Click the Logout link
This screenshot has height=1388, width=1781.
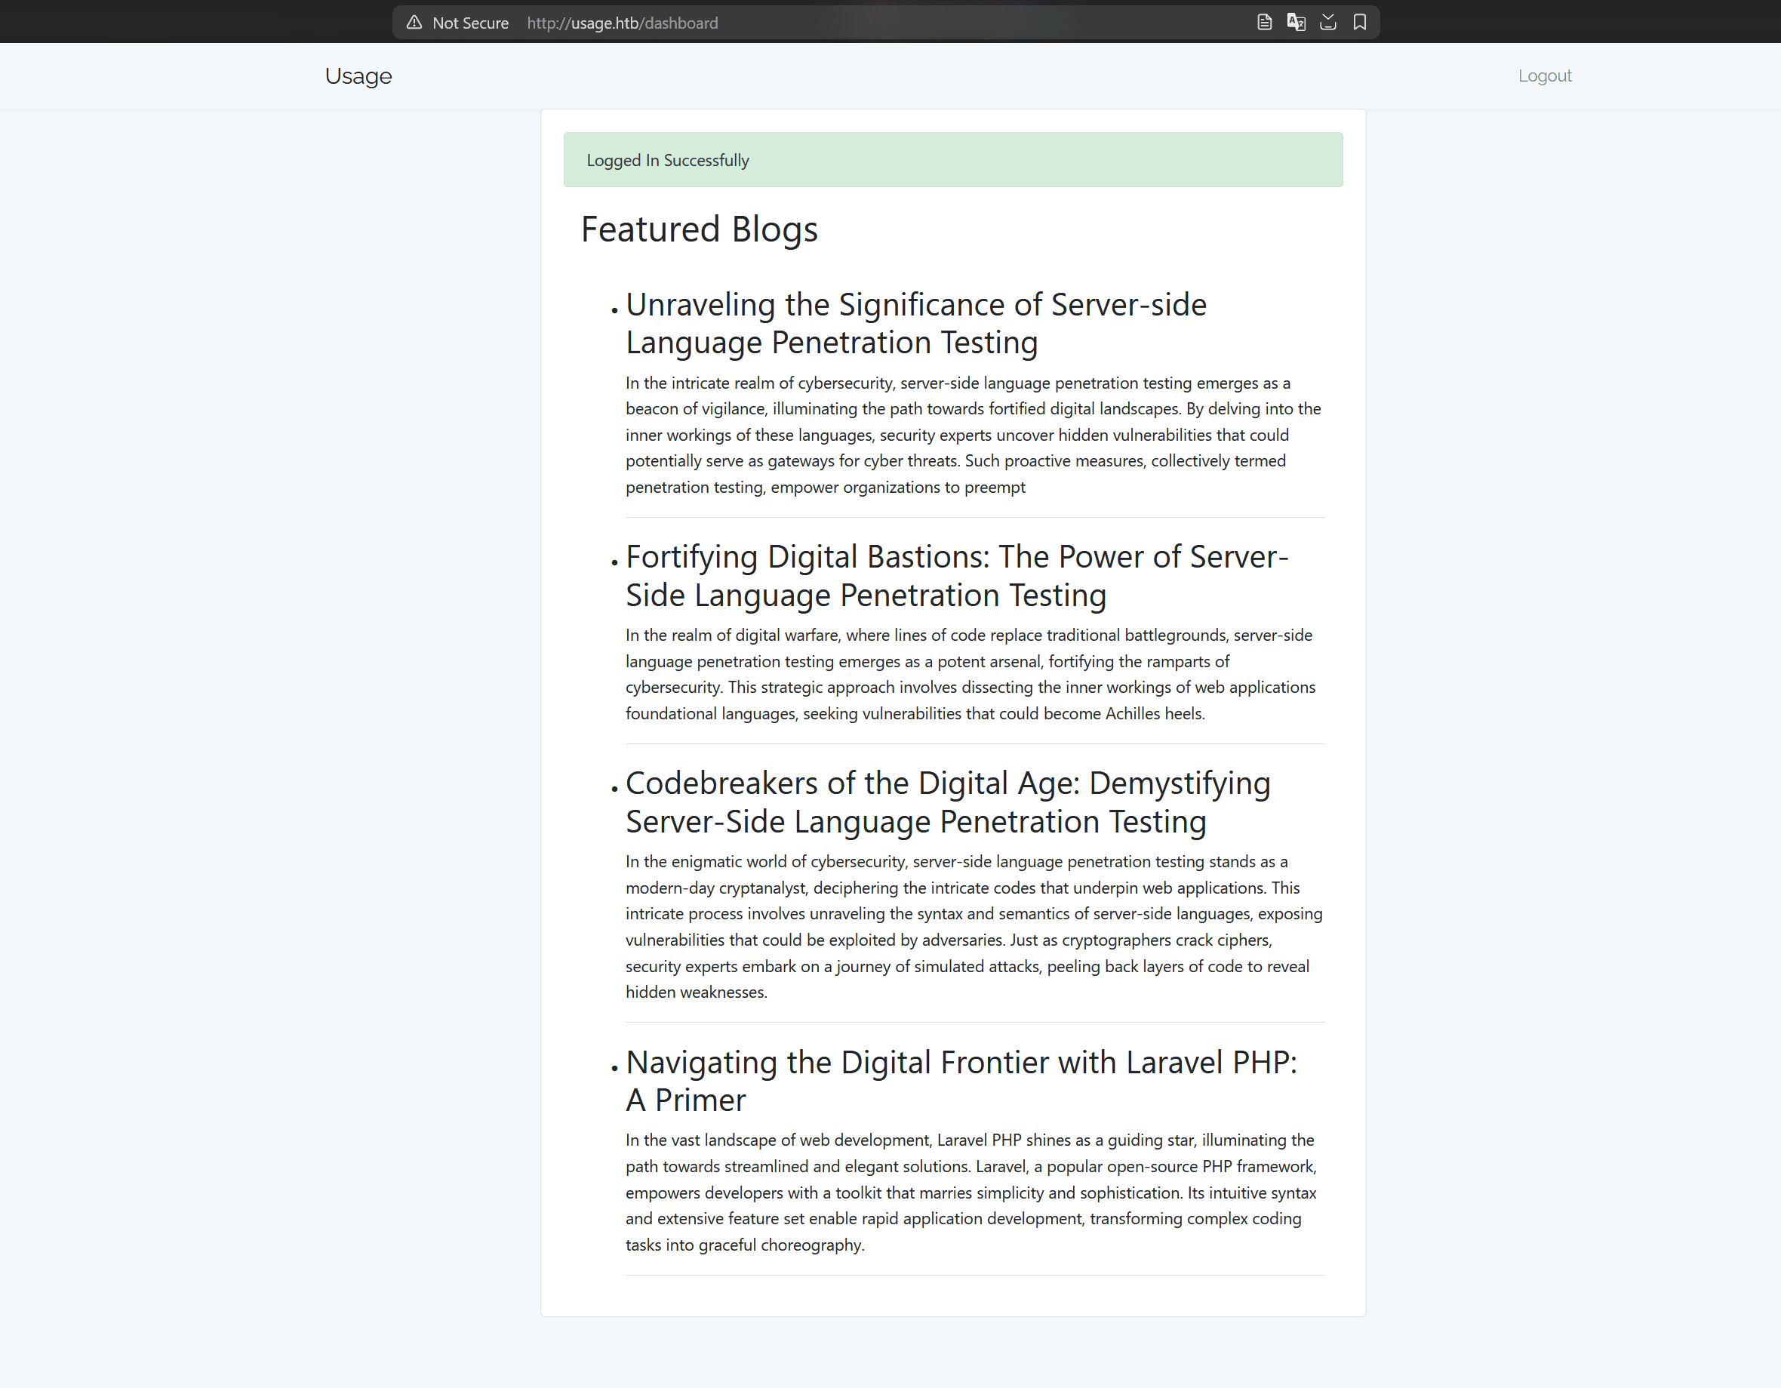point(1545,75)
